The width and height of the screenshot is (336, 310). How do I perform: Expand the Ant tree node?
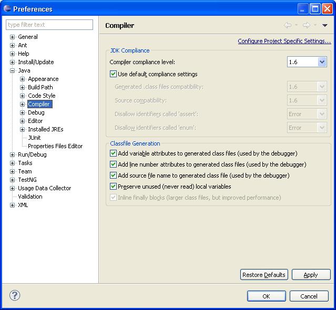click(x=12, y=45)
